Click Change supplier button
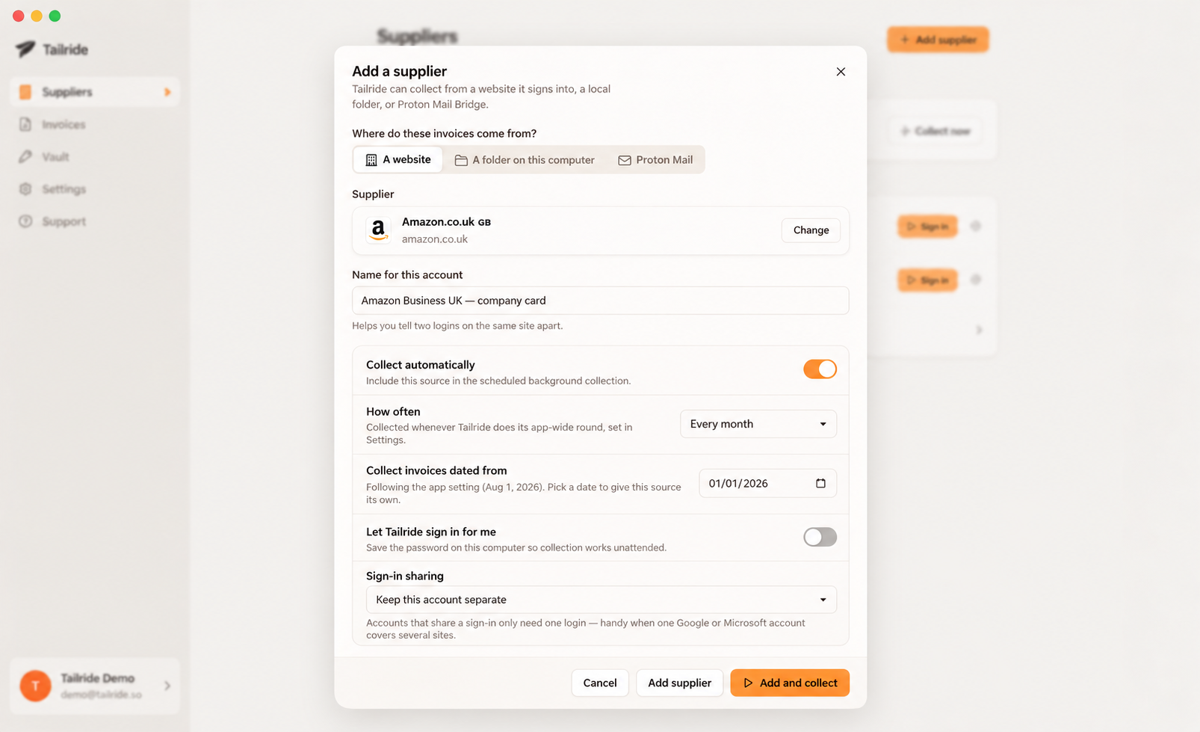 tap(811, 230)
